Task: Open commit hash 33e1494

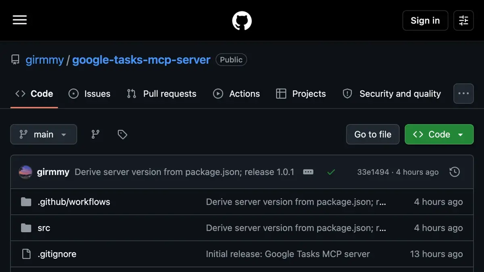Action: point(373,172)
